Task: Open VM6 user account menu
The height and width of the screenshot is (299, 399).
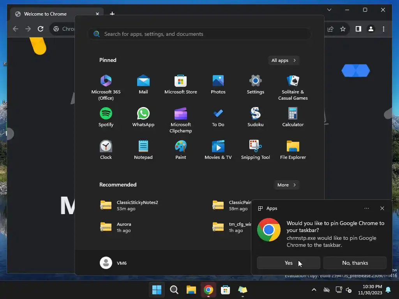Action: pos(113,263)
